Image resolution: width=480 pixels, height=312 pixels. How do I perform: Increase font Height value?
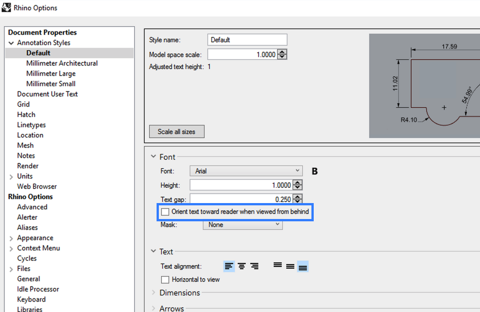298,183
